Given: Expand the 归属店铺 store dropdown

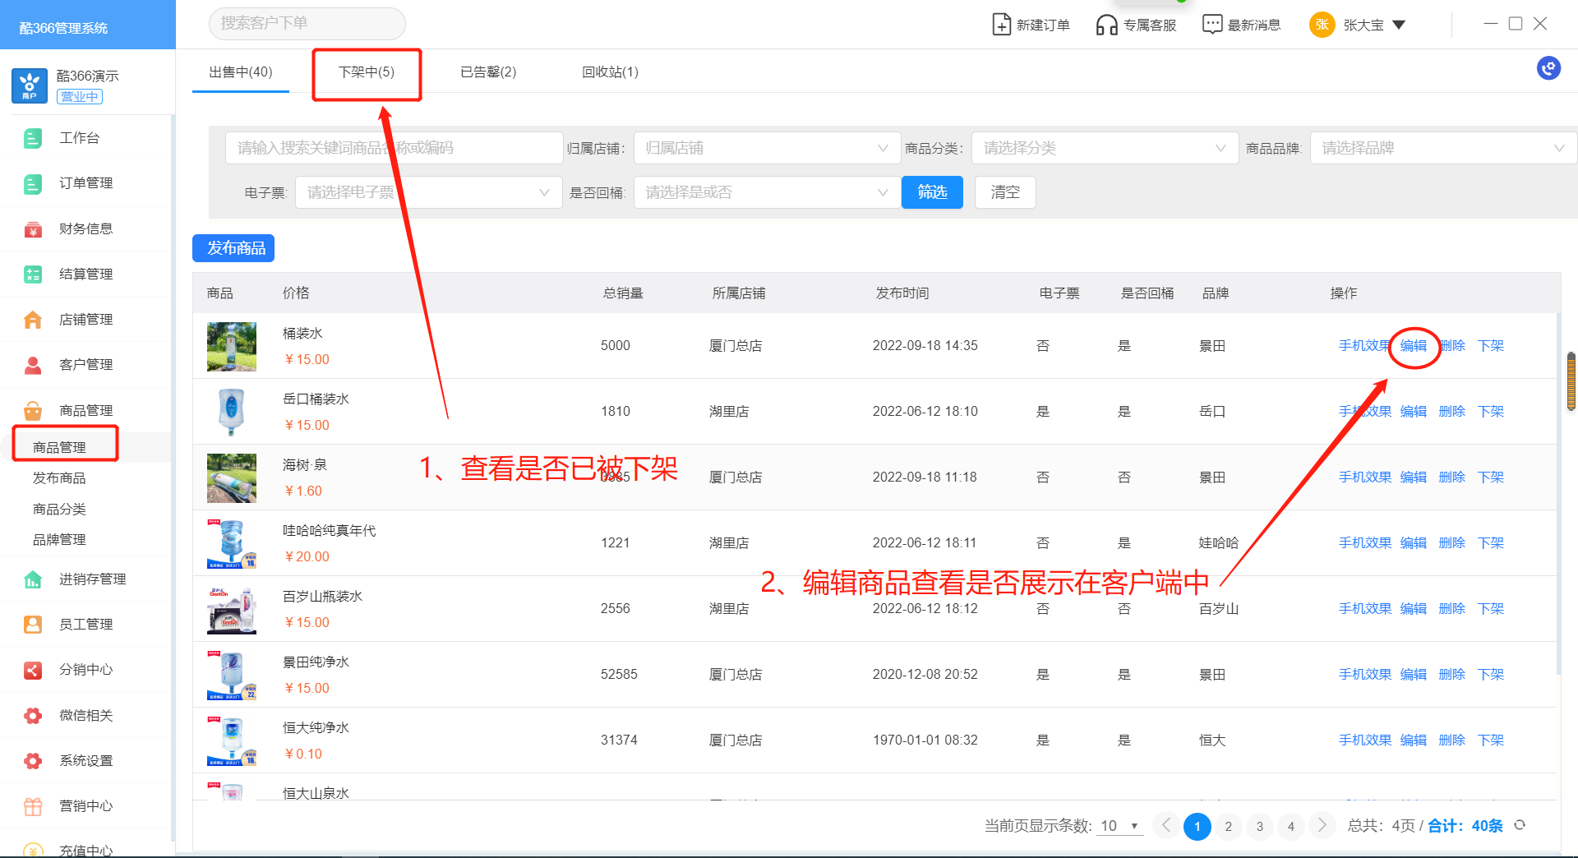Looking at the screenshot, I should click(766, 148).
